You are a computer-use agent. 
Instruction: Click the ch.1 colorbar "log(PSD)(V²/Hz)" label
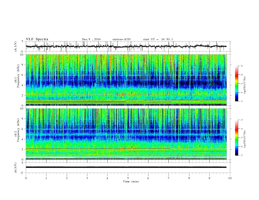tap(245, 85)
